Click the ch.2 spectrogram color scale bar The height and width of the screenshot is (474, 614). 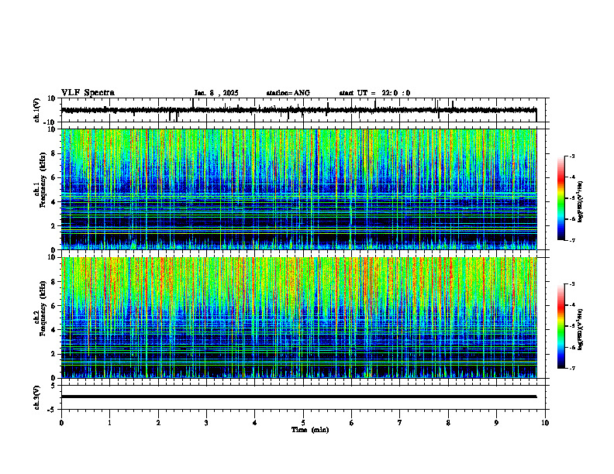point(561,326)
